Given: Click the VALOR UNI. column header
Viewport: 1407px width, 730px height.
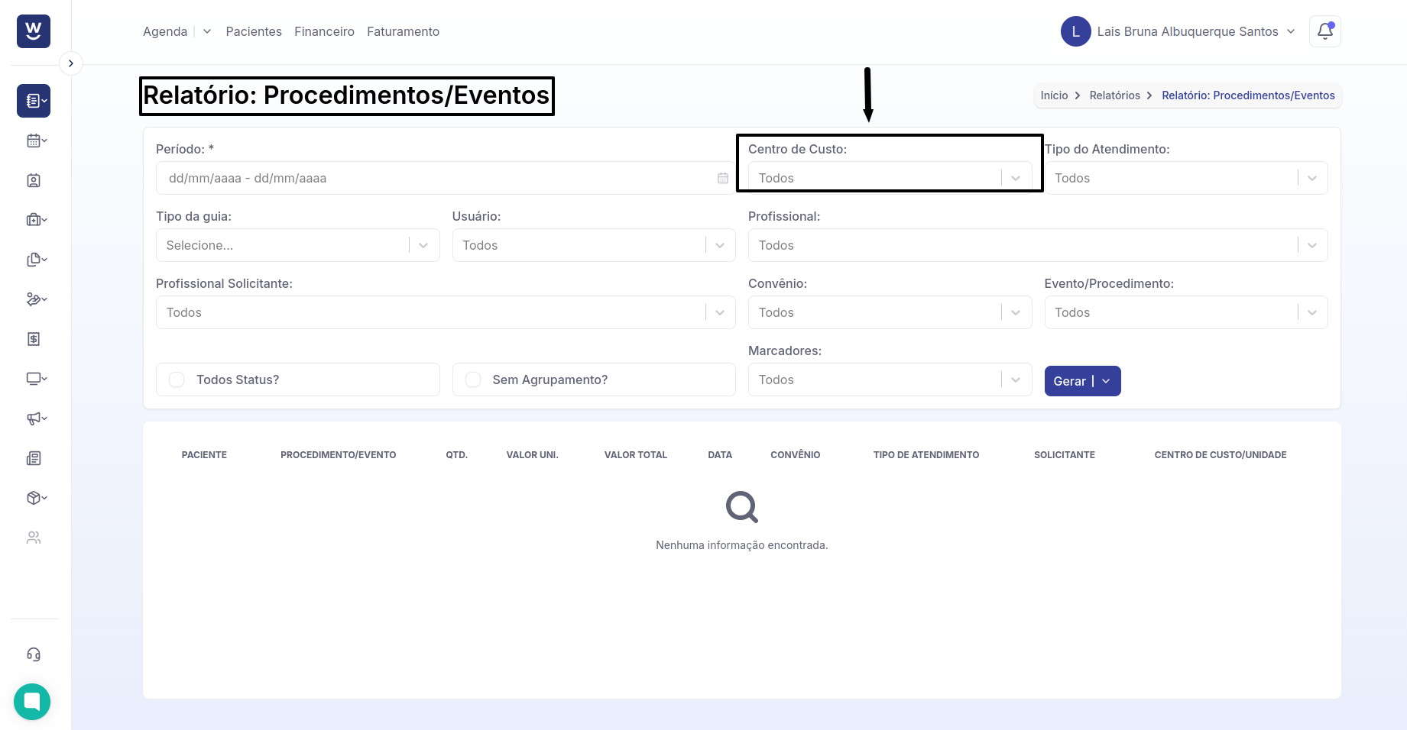Looking at the screenshot, I should pos(532,455).
